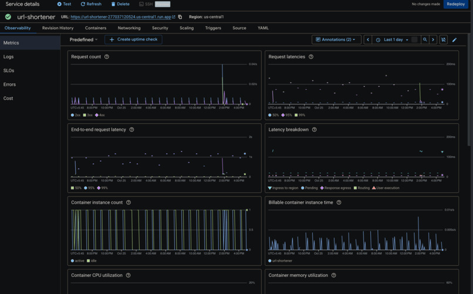This screenshot has height=294, width=473.
Task: Edit dashboard with pencil icon
Action: (455, 40)
